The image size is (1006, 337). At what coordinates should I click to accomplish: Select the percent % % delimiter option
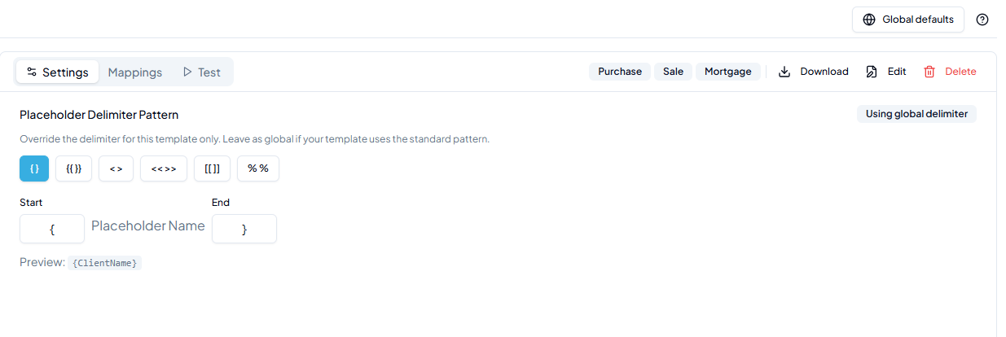[258, 168]
